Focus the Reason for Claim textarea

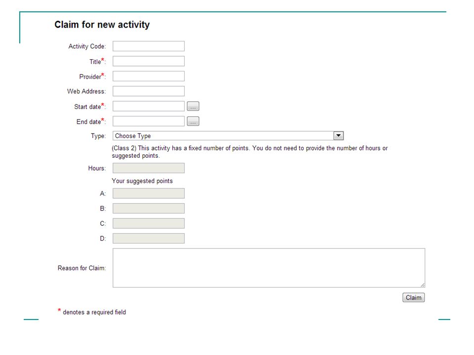269,268
